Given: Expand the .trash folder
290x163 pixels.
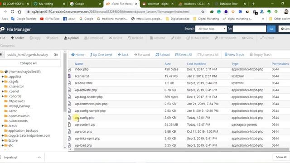Looking at the screenshot, I should coord(3,126).
